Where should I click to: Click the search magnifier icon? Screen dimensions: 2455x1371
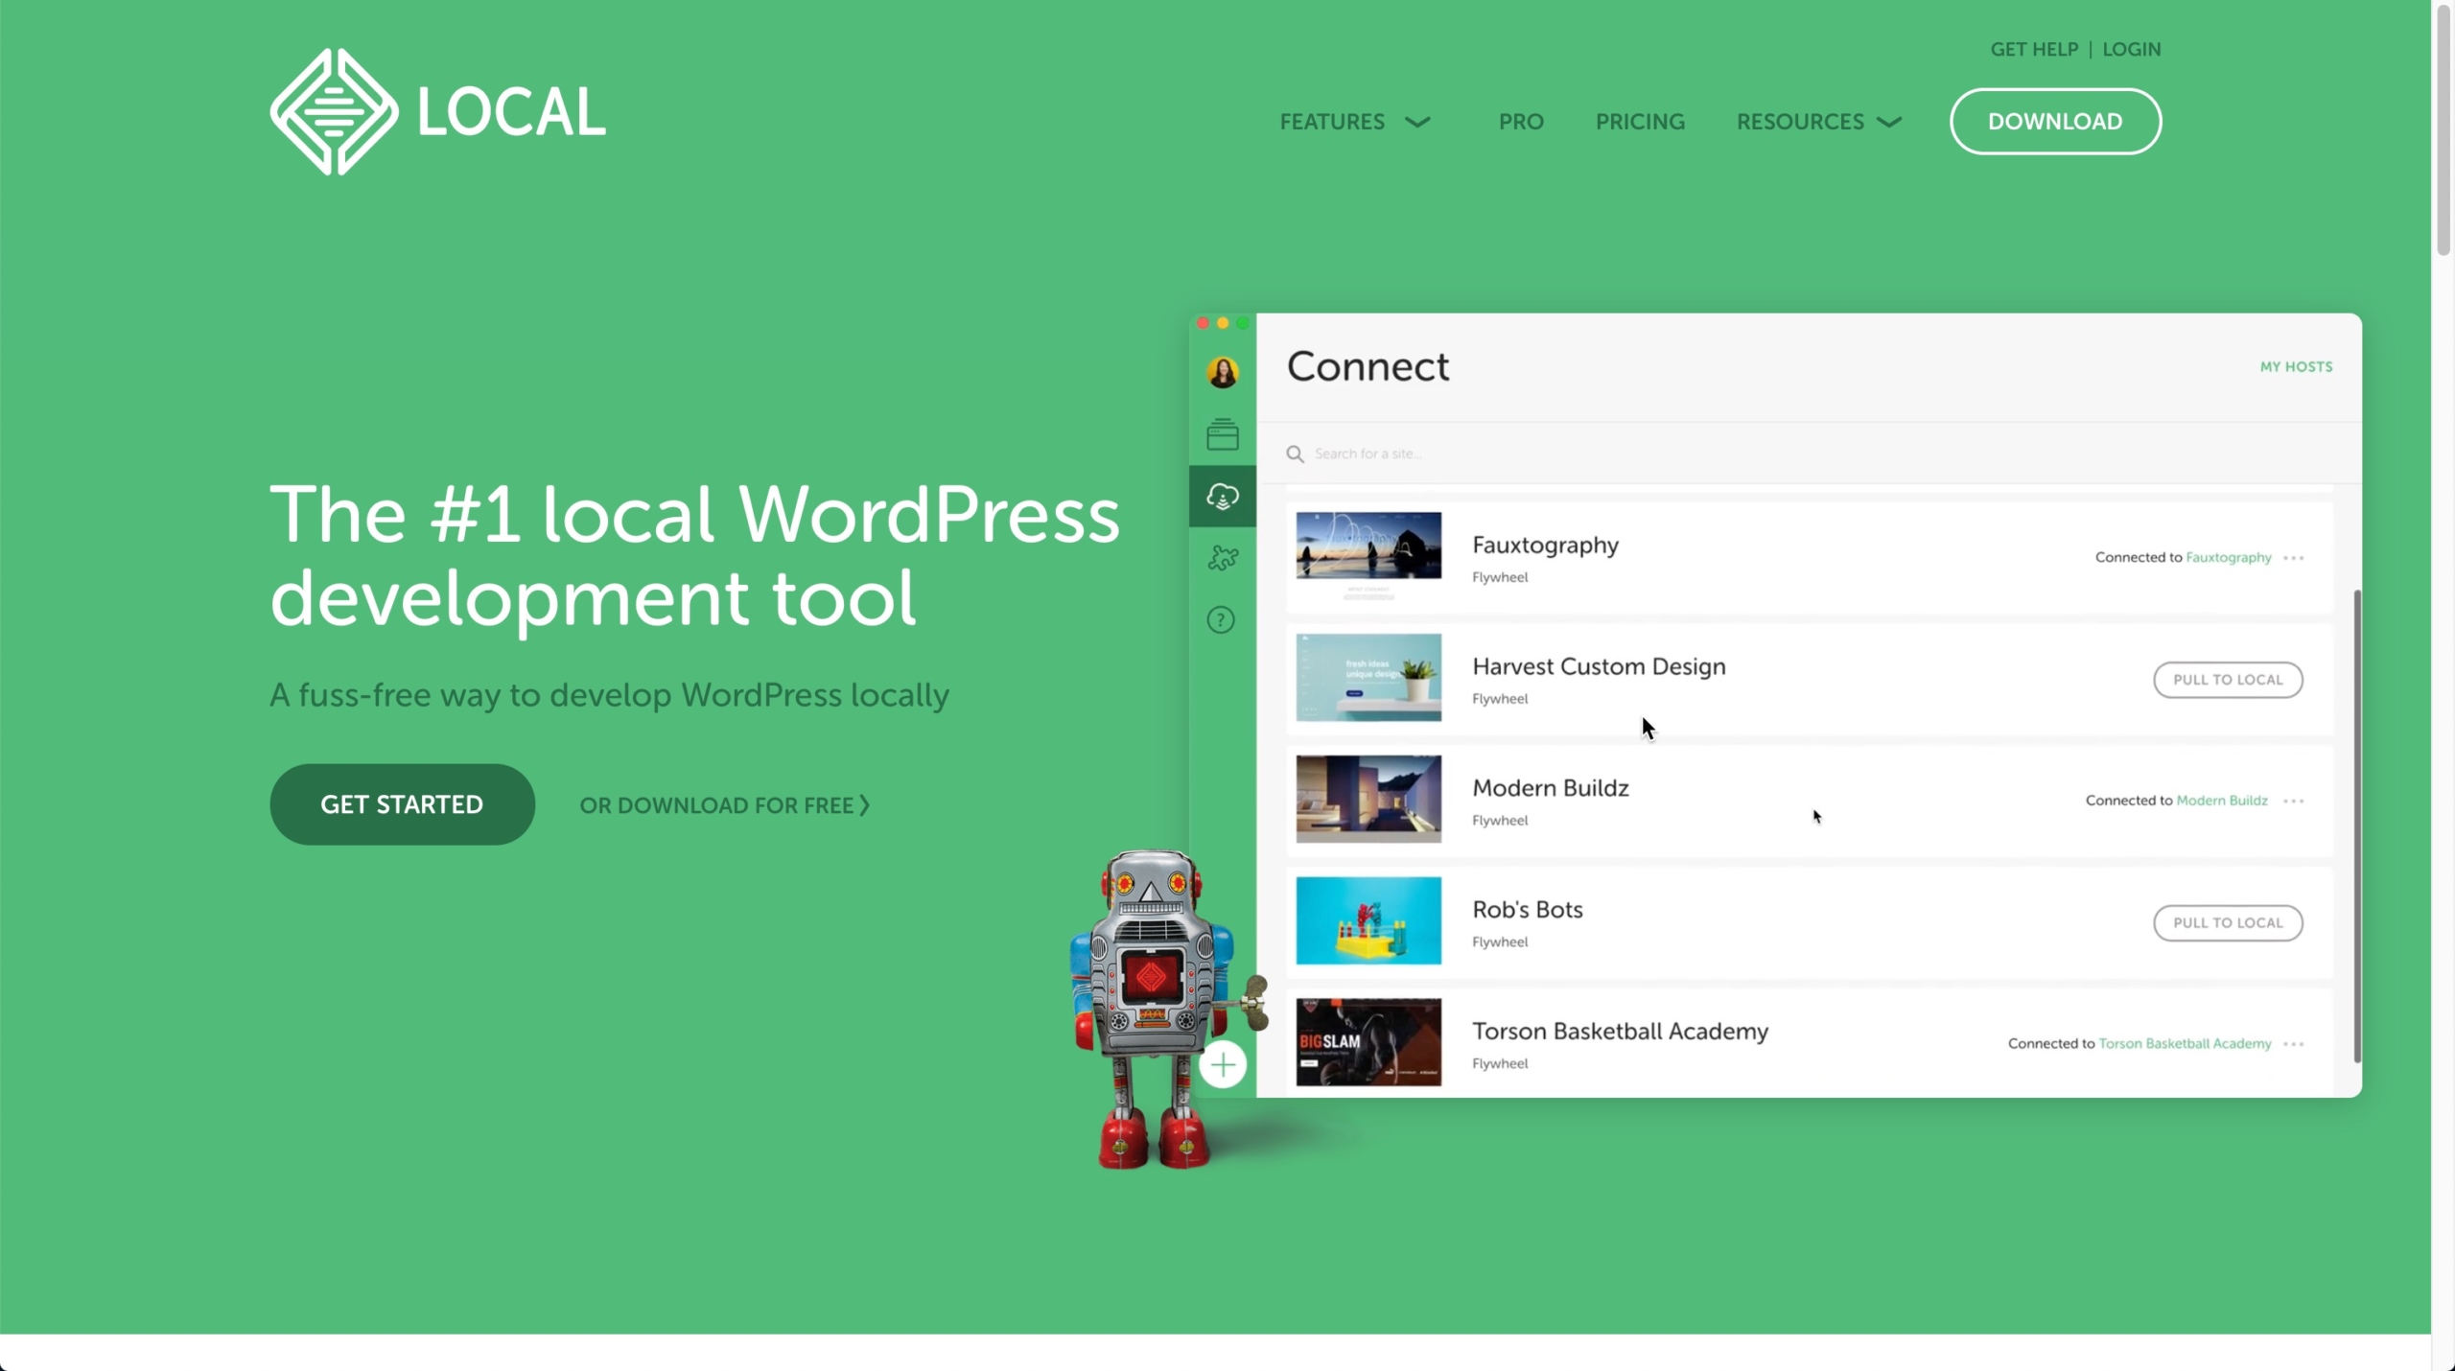coord(1295,453)
